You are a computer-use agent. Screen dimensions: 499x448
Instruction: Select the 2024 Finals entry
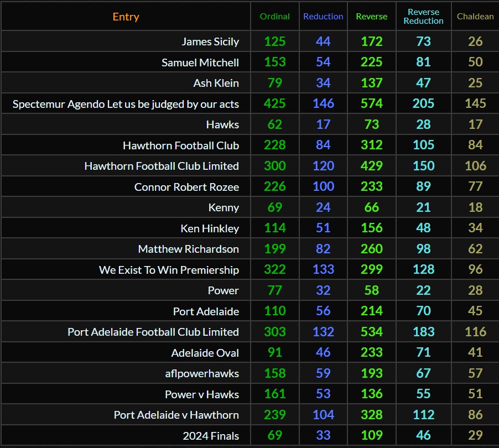[211, 436]
